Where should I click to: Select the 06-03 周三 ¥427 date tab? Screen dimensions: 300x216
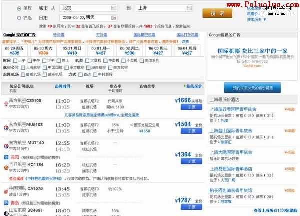tap(158, 50)
